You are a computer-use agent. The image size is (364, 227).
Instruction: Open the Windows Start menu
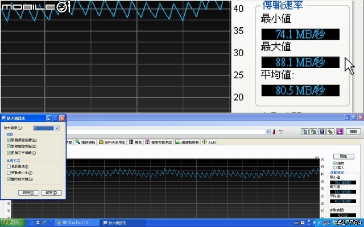click(13, 223)
